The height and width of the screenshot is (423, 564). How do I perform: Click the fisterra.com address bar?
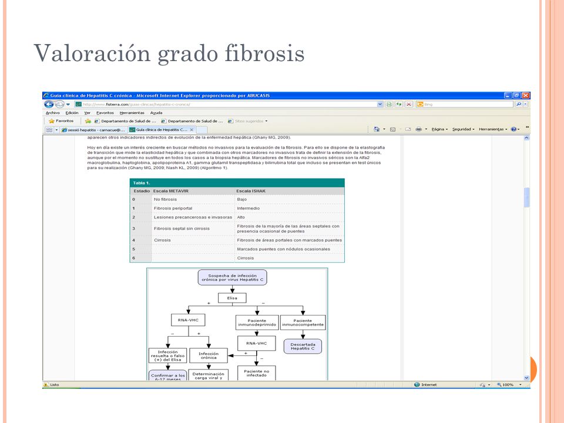pyautogui.click(x=229, y=105)
